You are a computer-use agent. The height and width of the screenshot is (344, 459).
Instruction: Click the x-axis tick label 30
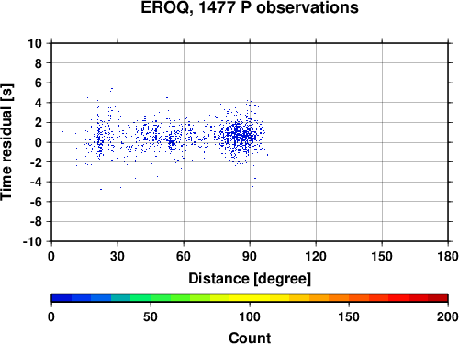(118, 256)
